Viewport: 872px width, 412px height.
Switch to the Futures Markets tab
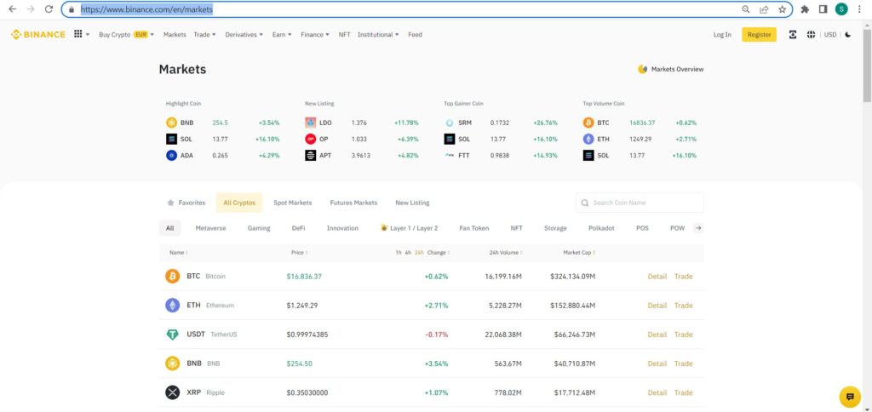(353, 203)
